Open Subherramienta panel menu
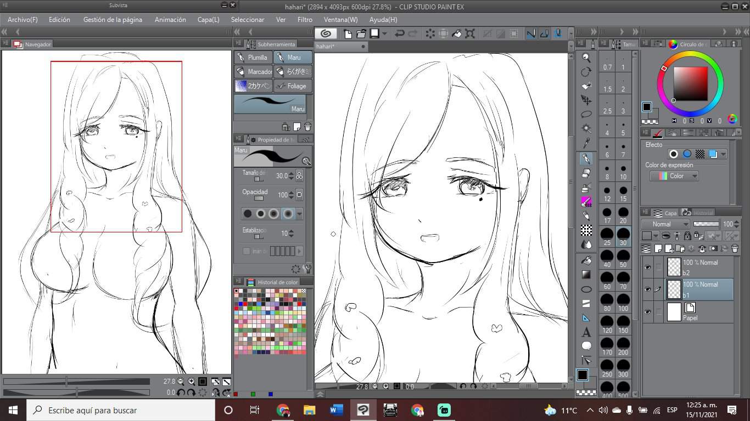 [x=238, y=44]
